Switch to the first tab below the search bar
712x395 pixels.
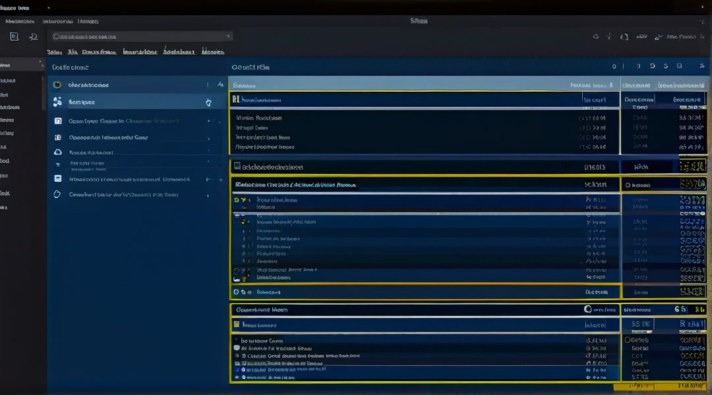point(54,52)
